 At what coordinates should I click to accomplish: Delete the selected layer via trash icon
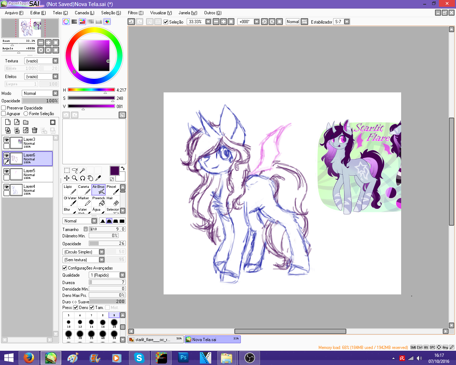click(35, 130)
